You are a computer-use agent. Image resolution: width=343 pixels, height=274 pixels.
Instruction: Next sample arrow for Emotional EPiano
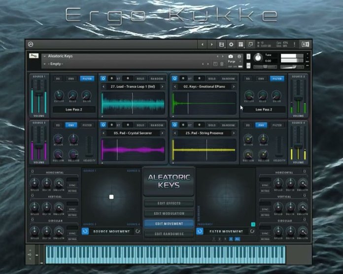(234, 87)
